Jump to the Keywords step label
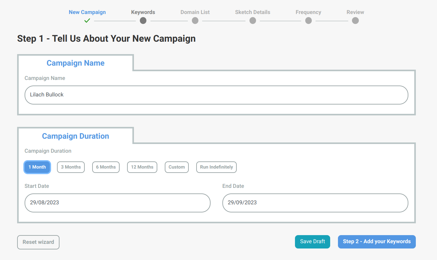This screenshot has height=260, width=437. point(143,12)
